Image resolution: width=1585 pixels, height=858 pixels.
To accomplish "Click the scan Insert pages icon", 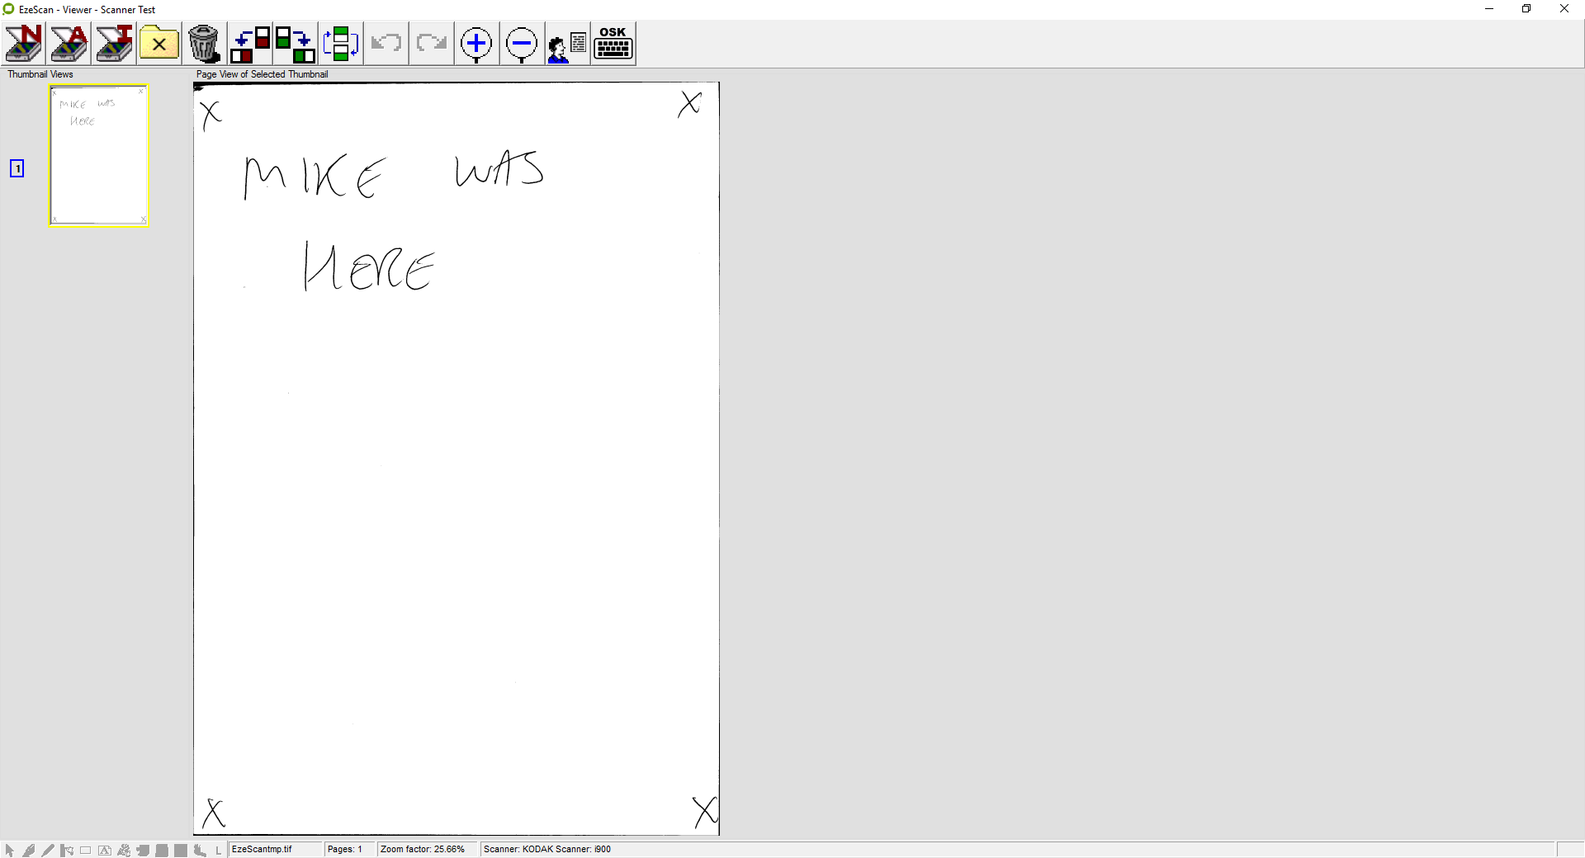I will click(x=114, y=44).
